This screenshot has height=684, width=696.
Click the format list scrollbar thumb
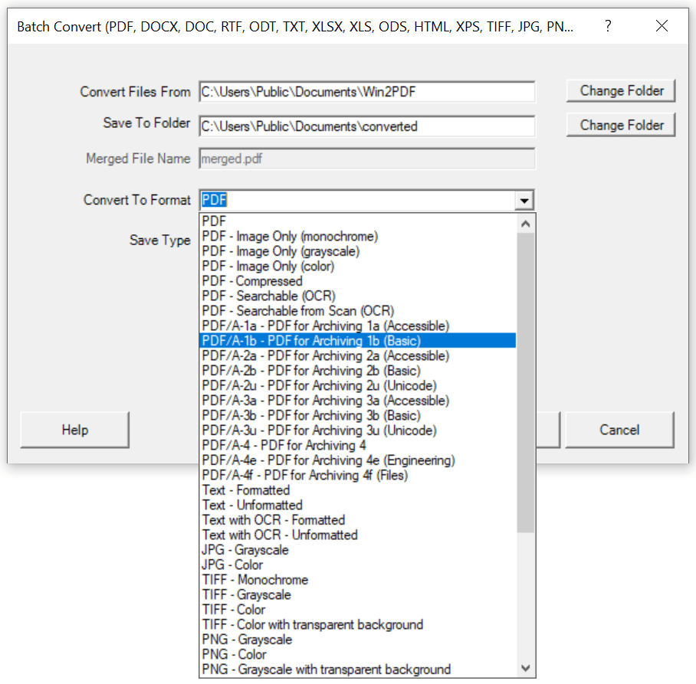pos(526,382)
